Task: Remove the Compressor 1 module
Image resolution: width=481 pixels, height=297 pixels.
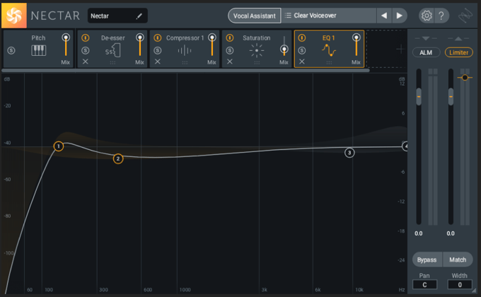Action: [158, 62]
